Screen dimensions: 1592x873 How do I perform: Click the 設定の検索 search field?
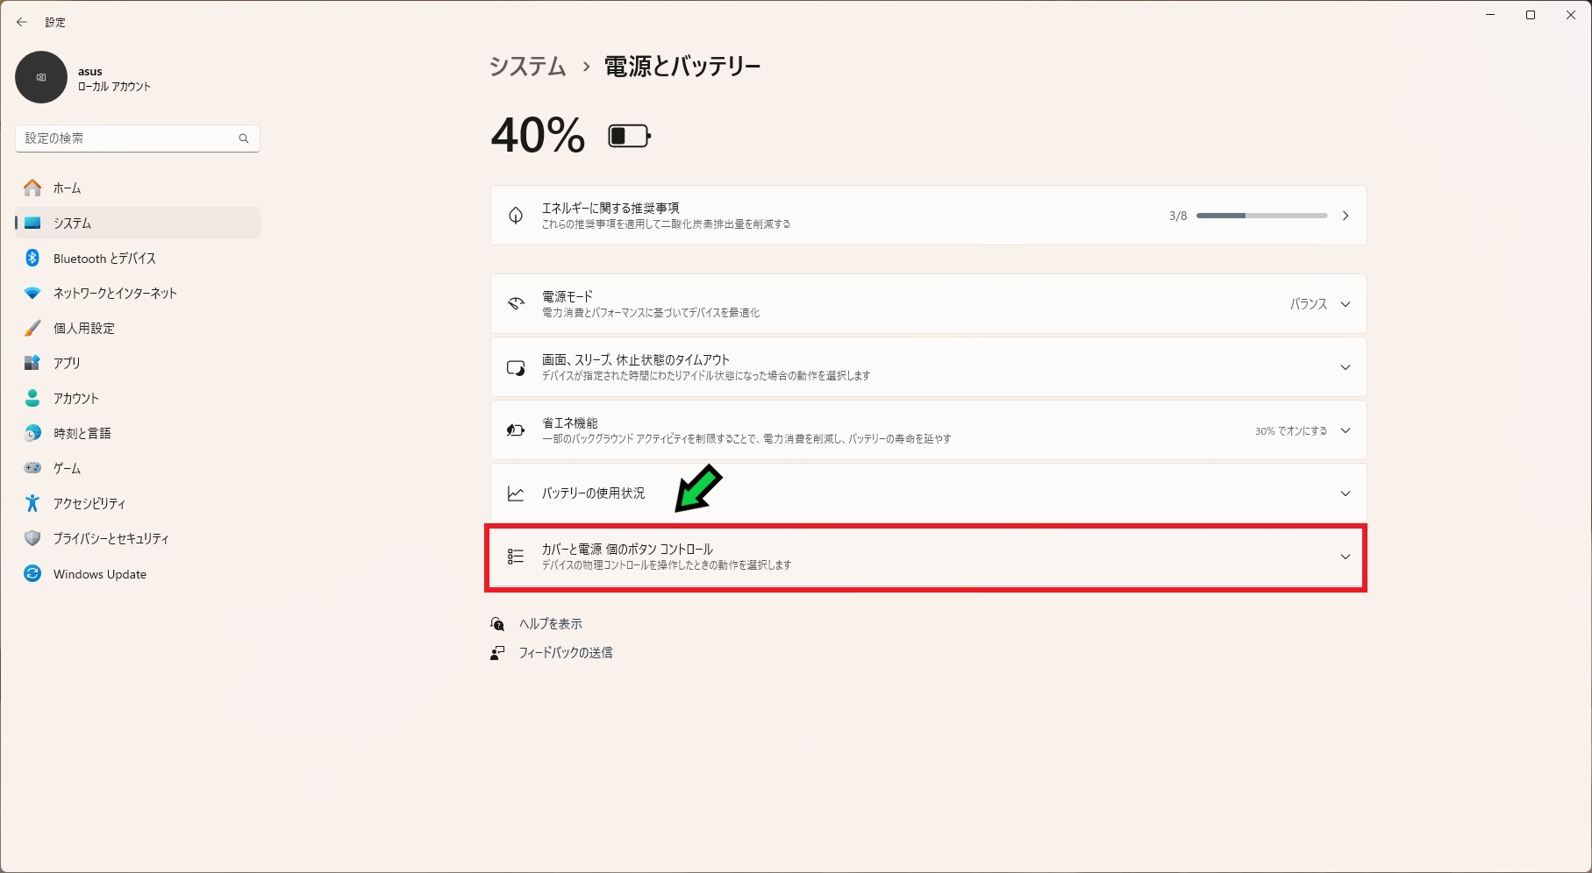[127, 138]
